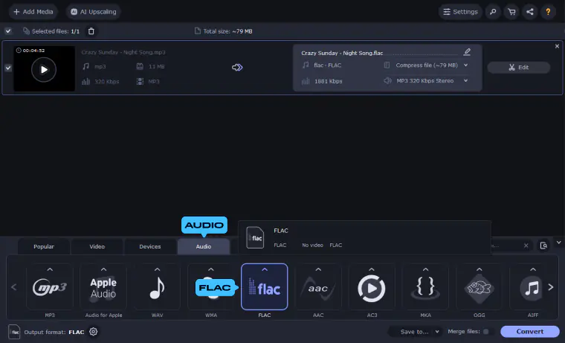Expand presets above MP3 format
The width and height of the screenshot is (565, 343).
tap(50, 269)
